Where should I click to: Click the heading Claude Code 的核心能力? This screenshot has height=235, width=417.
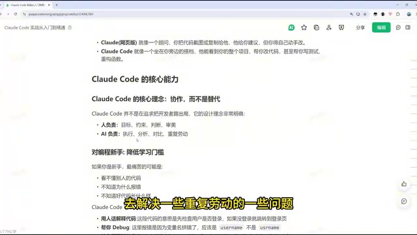click(135, 79)
